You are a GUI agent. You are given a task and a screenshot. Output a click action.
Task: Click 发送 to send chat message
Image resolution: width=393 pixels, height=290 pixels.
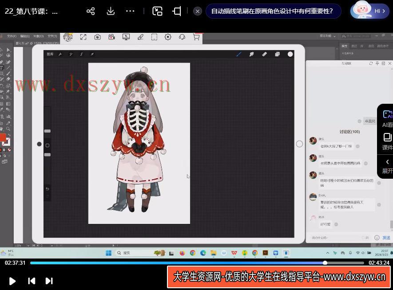386,238
